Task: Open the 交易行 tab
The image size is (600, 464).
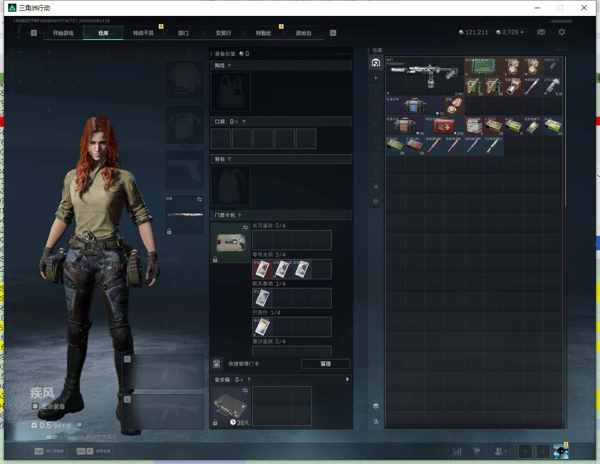Action: tap(223, 33)
